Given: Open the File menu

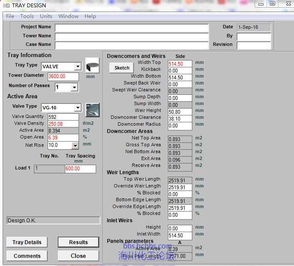Looking at the screenshot, I should [10, 16].
